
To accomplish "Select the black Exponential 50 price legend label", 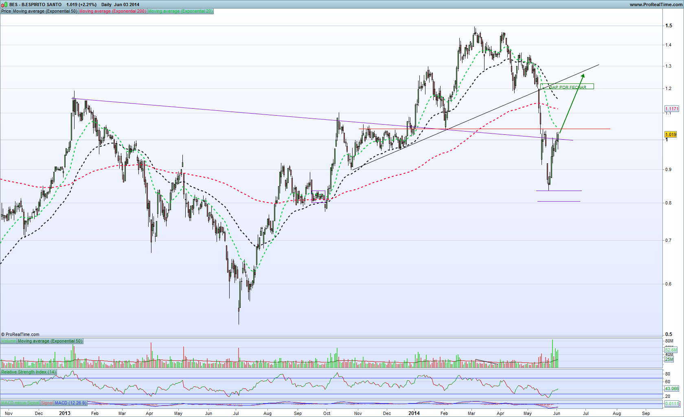I will tap(45, 11).
